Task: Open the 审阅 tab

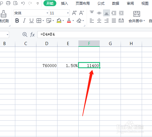Action: [x=130, y=4]
